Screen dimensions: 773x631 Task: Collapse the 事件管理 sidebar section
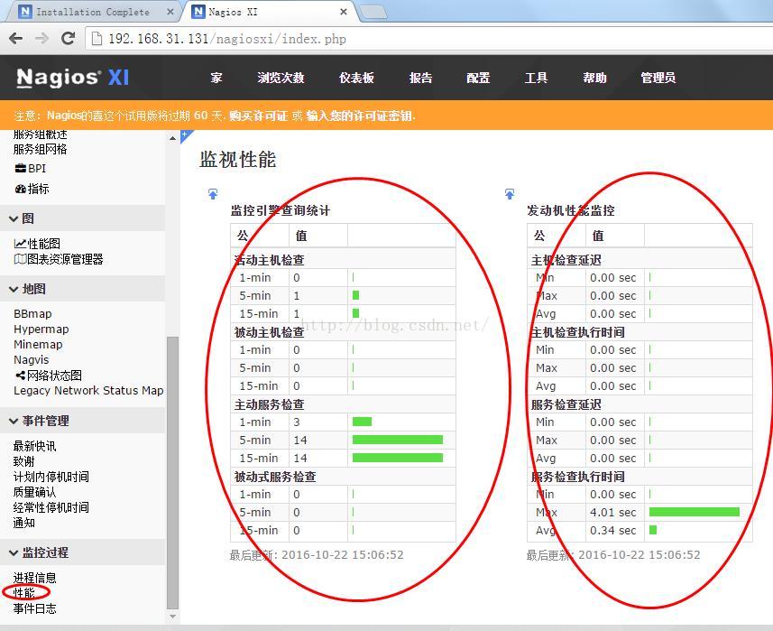(x=83, y=421)
